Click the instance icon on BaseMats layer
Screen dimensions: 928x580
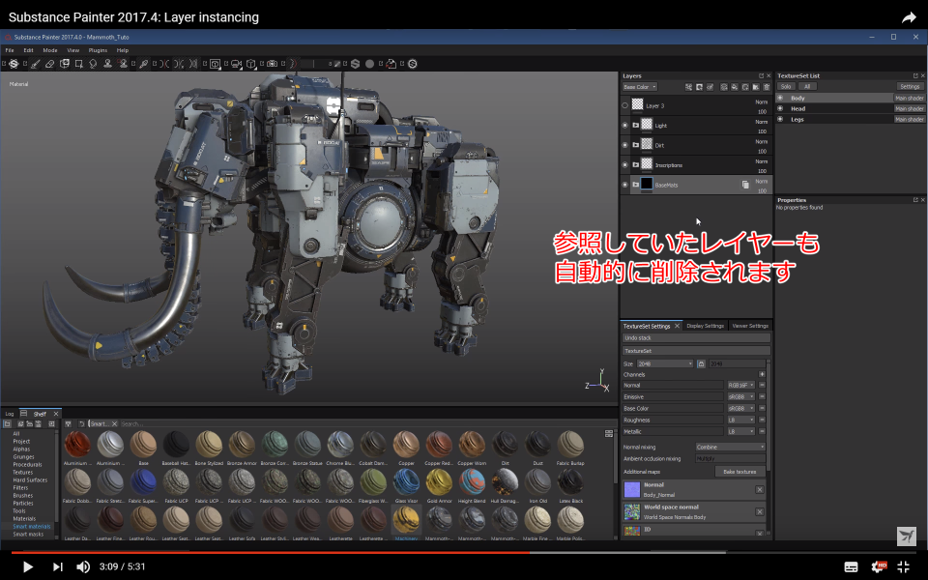[745, 185]
